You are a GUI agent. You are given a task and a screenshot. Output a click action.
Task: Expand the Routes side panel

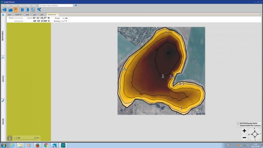pyautogui.click(x=3, y=79)
